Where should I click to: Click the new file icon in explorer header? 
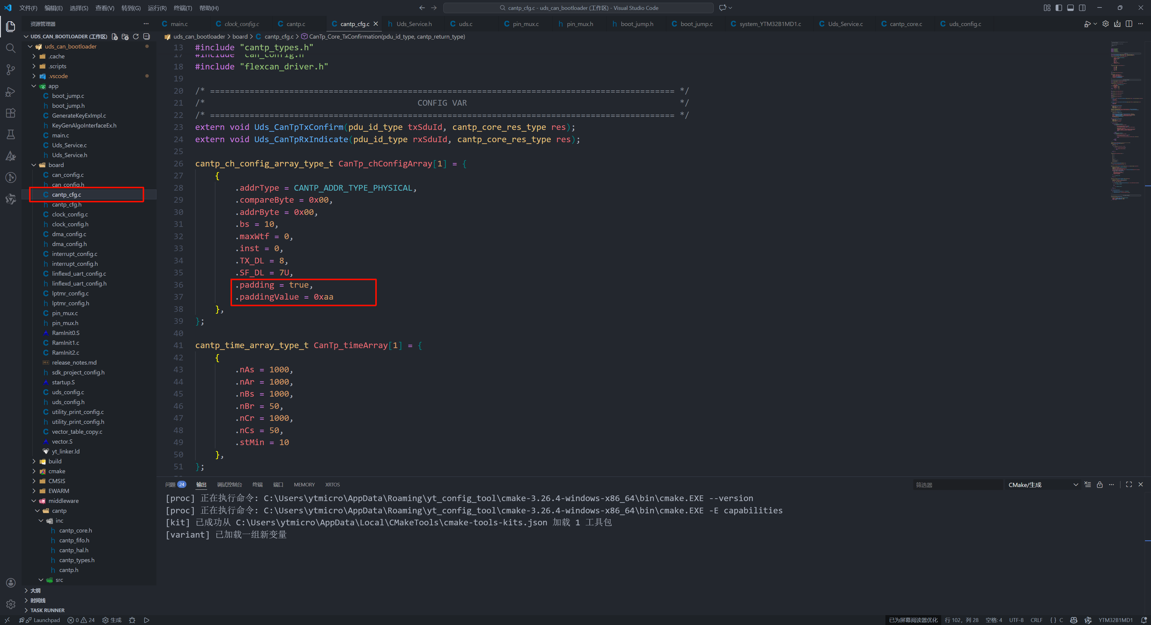(x=115, y=37)
